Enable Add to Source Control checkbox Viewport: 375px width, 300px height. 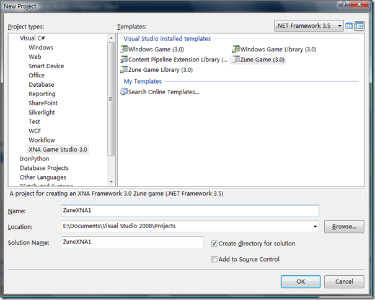[x=214, y=259]
